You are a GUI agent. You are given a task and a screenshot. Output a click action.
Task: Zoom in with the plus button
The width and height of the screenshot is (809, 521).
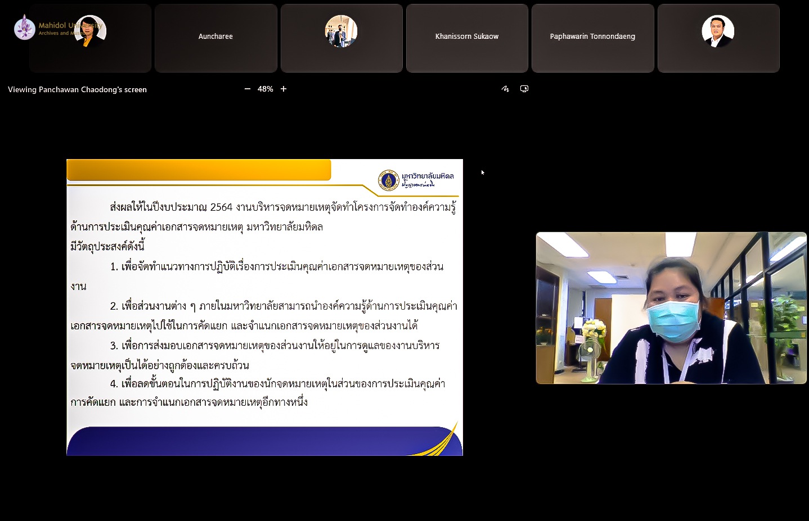284,89
